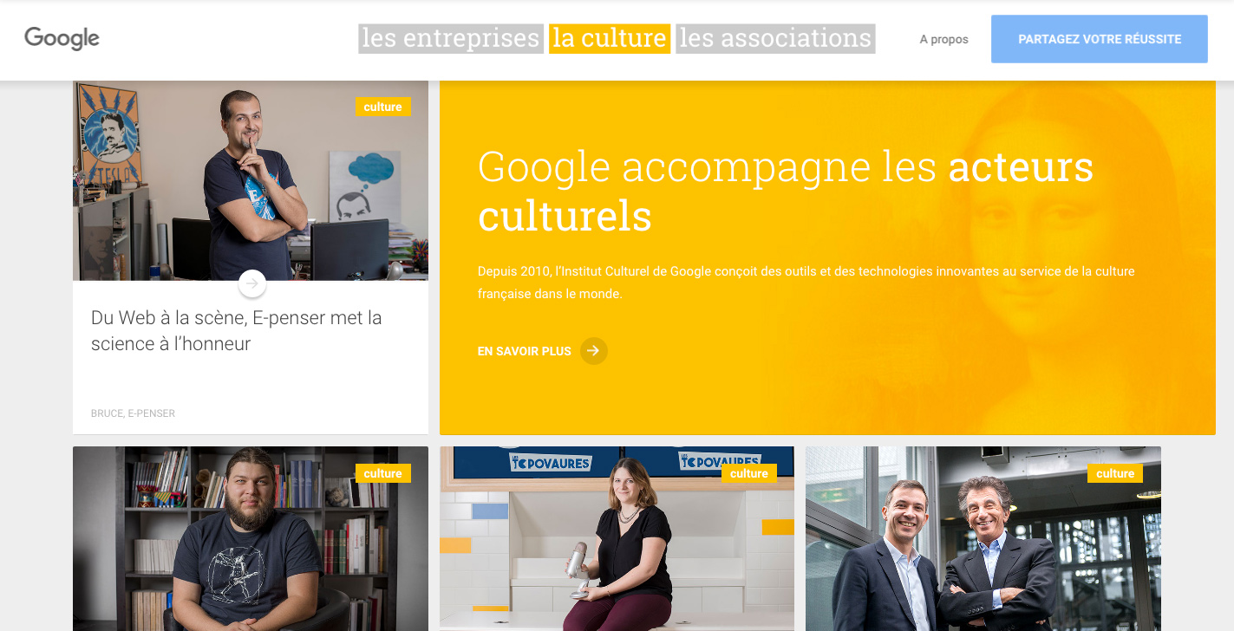Select the les entreprises tab
The height and width of the screenshot is (631, 1234).
451,38
